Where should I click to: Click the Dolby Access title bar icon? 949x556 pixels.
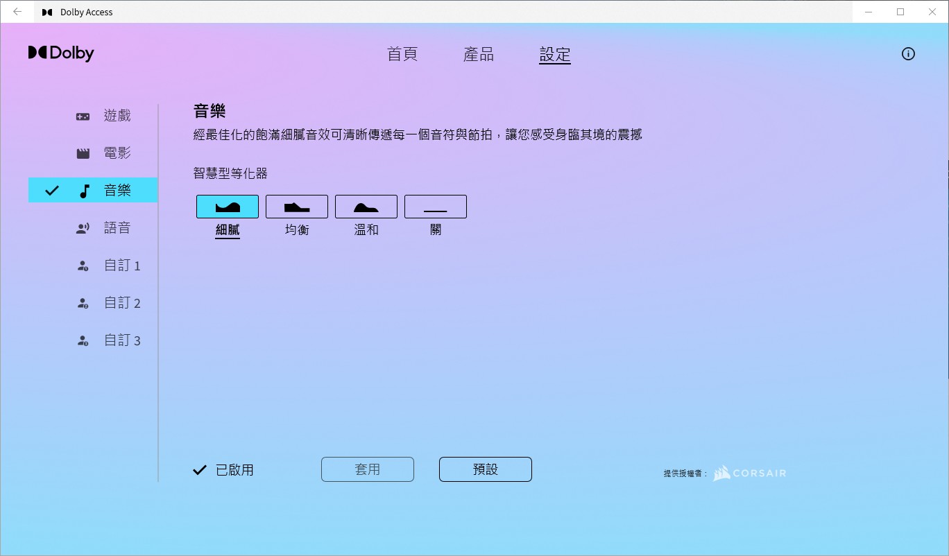(47, 12)
